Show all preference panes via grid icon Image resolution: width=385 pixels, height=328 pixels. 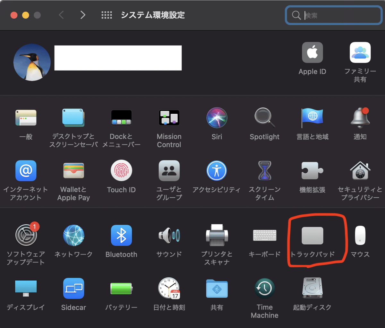coord(107,15)
